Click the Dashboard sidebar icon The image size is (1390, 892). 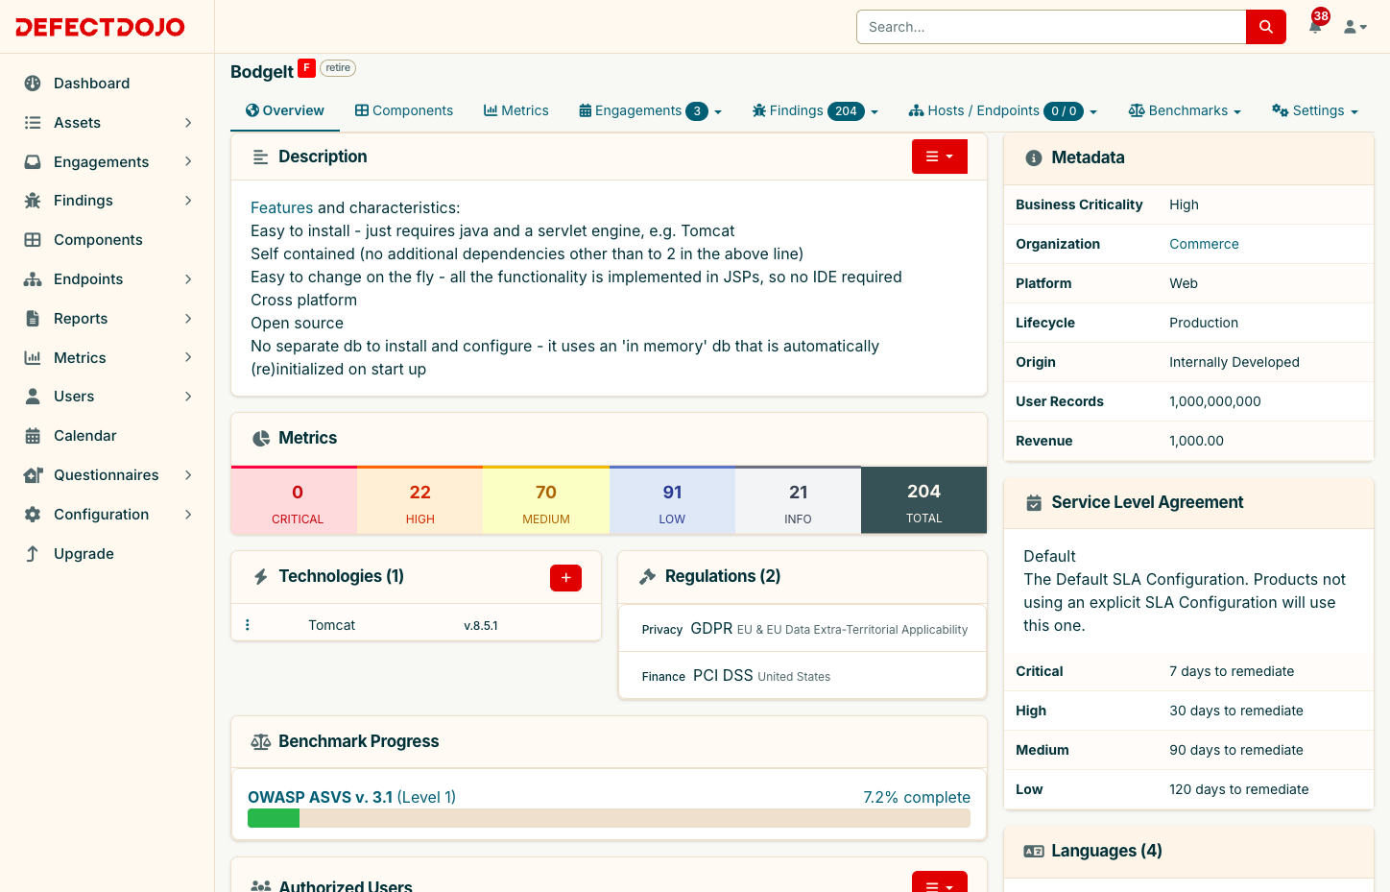(x=33, y=84)
